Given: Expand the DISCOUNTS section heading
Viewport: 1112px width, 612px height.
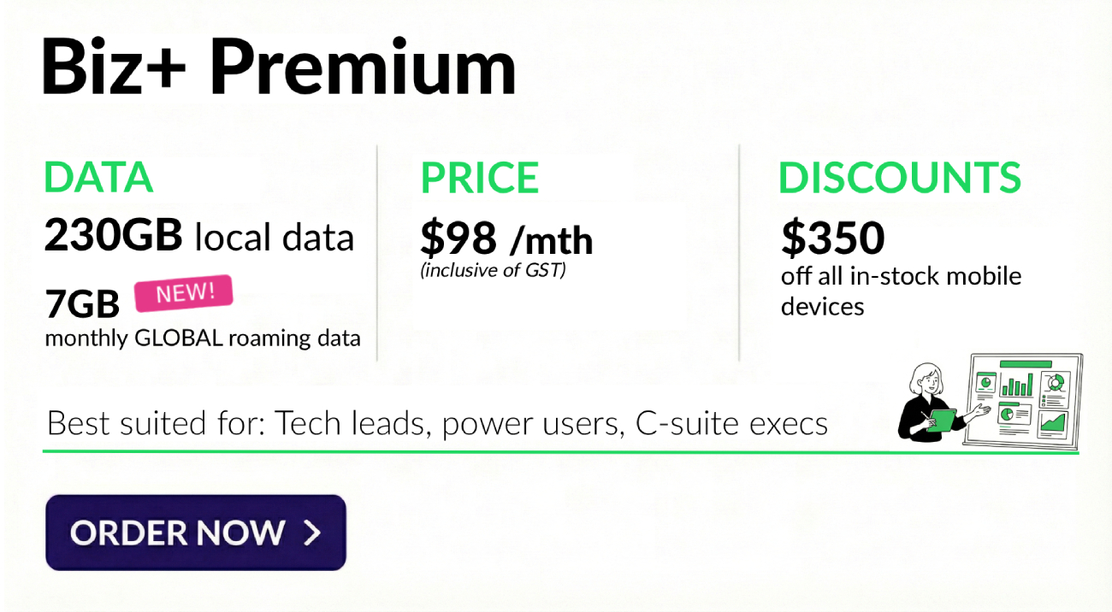Looking at the screenshot, I should pos(899,178).
